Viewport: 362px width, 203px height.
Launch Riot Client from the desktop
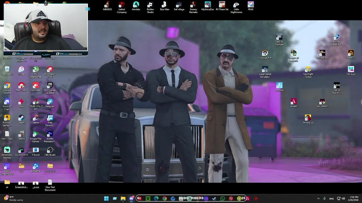[21, 87]
